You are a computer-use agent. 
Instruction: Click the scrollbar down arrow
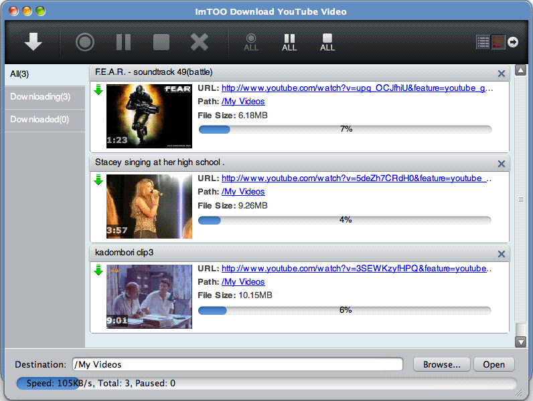tap(520, 342)
